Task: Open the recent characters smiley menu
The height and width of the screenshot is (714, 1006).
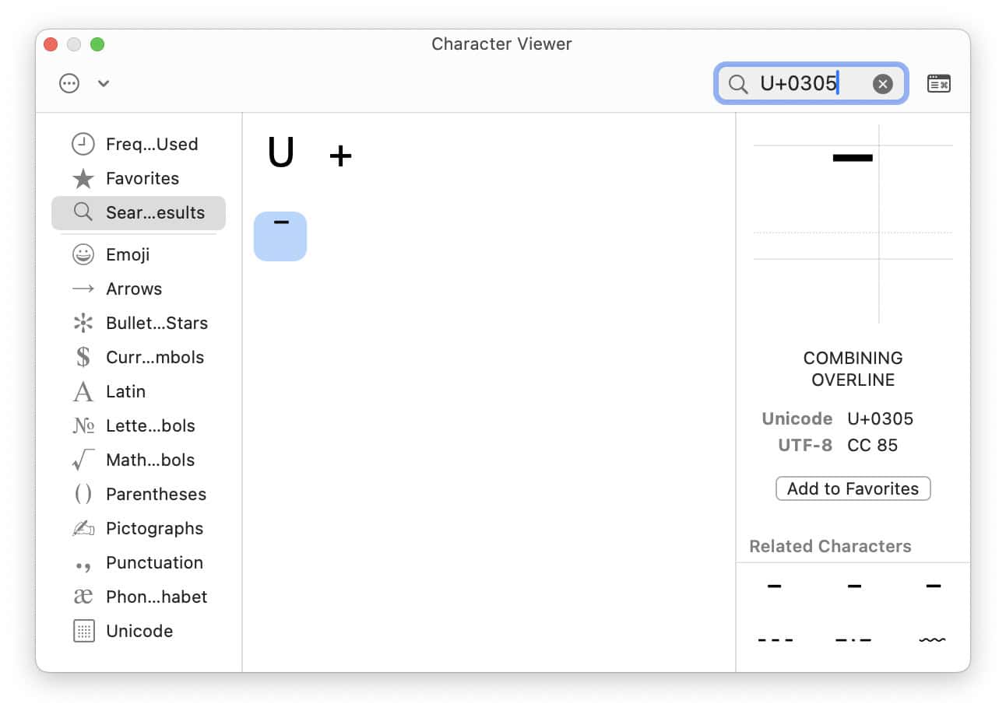Action: (x=69, y=83)
